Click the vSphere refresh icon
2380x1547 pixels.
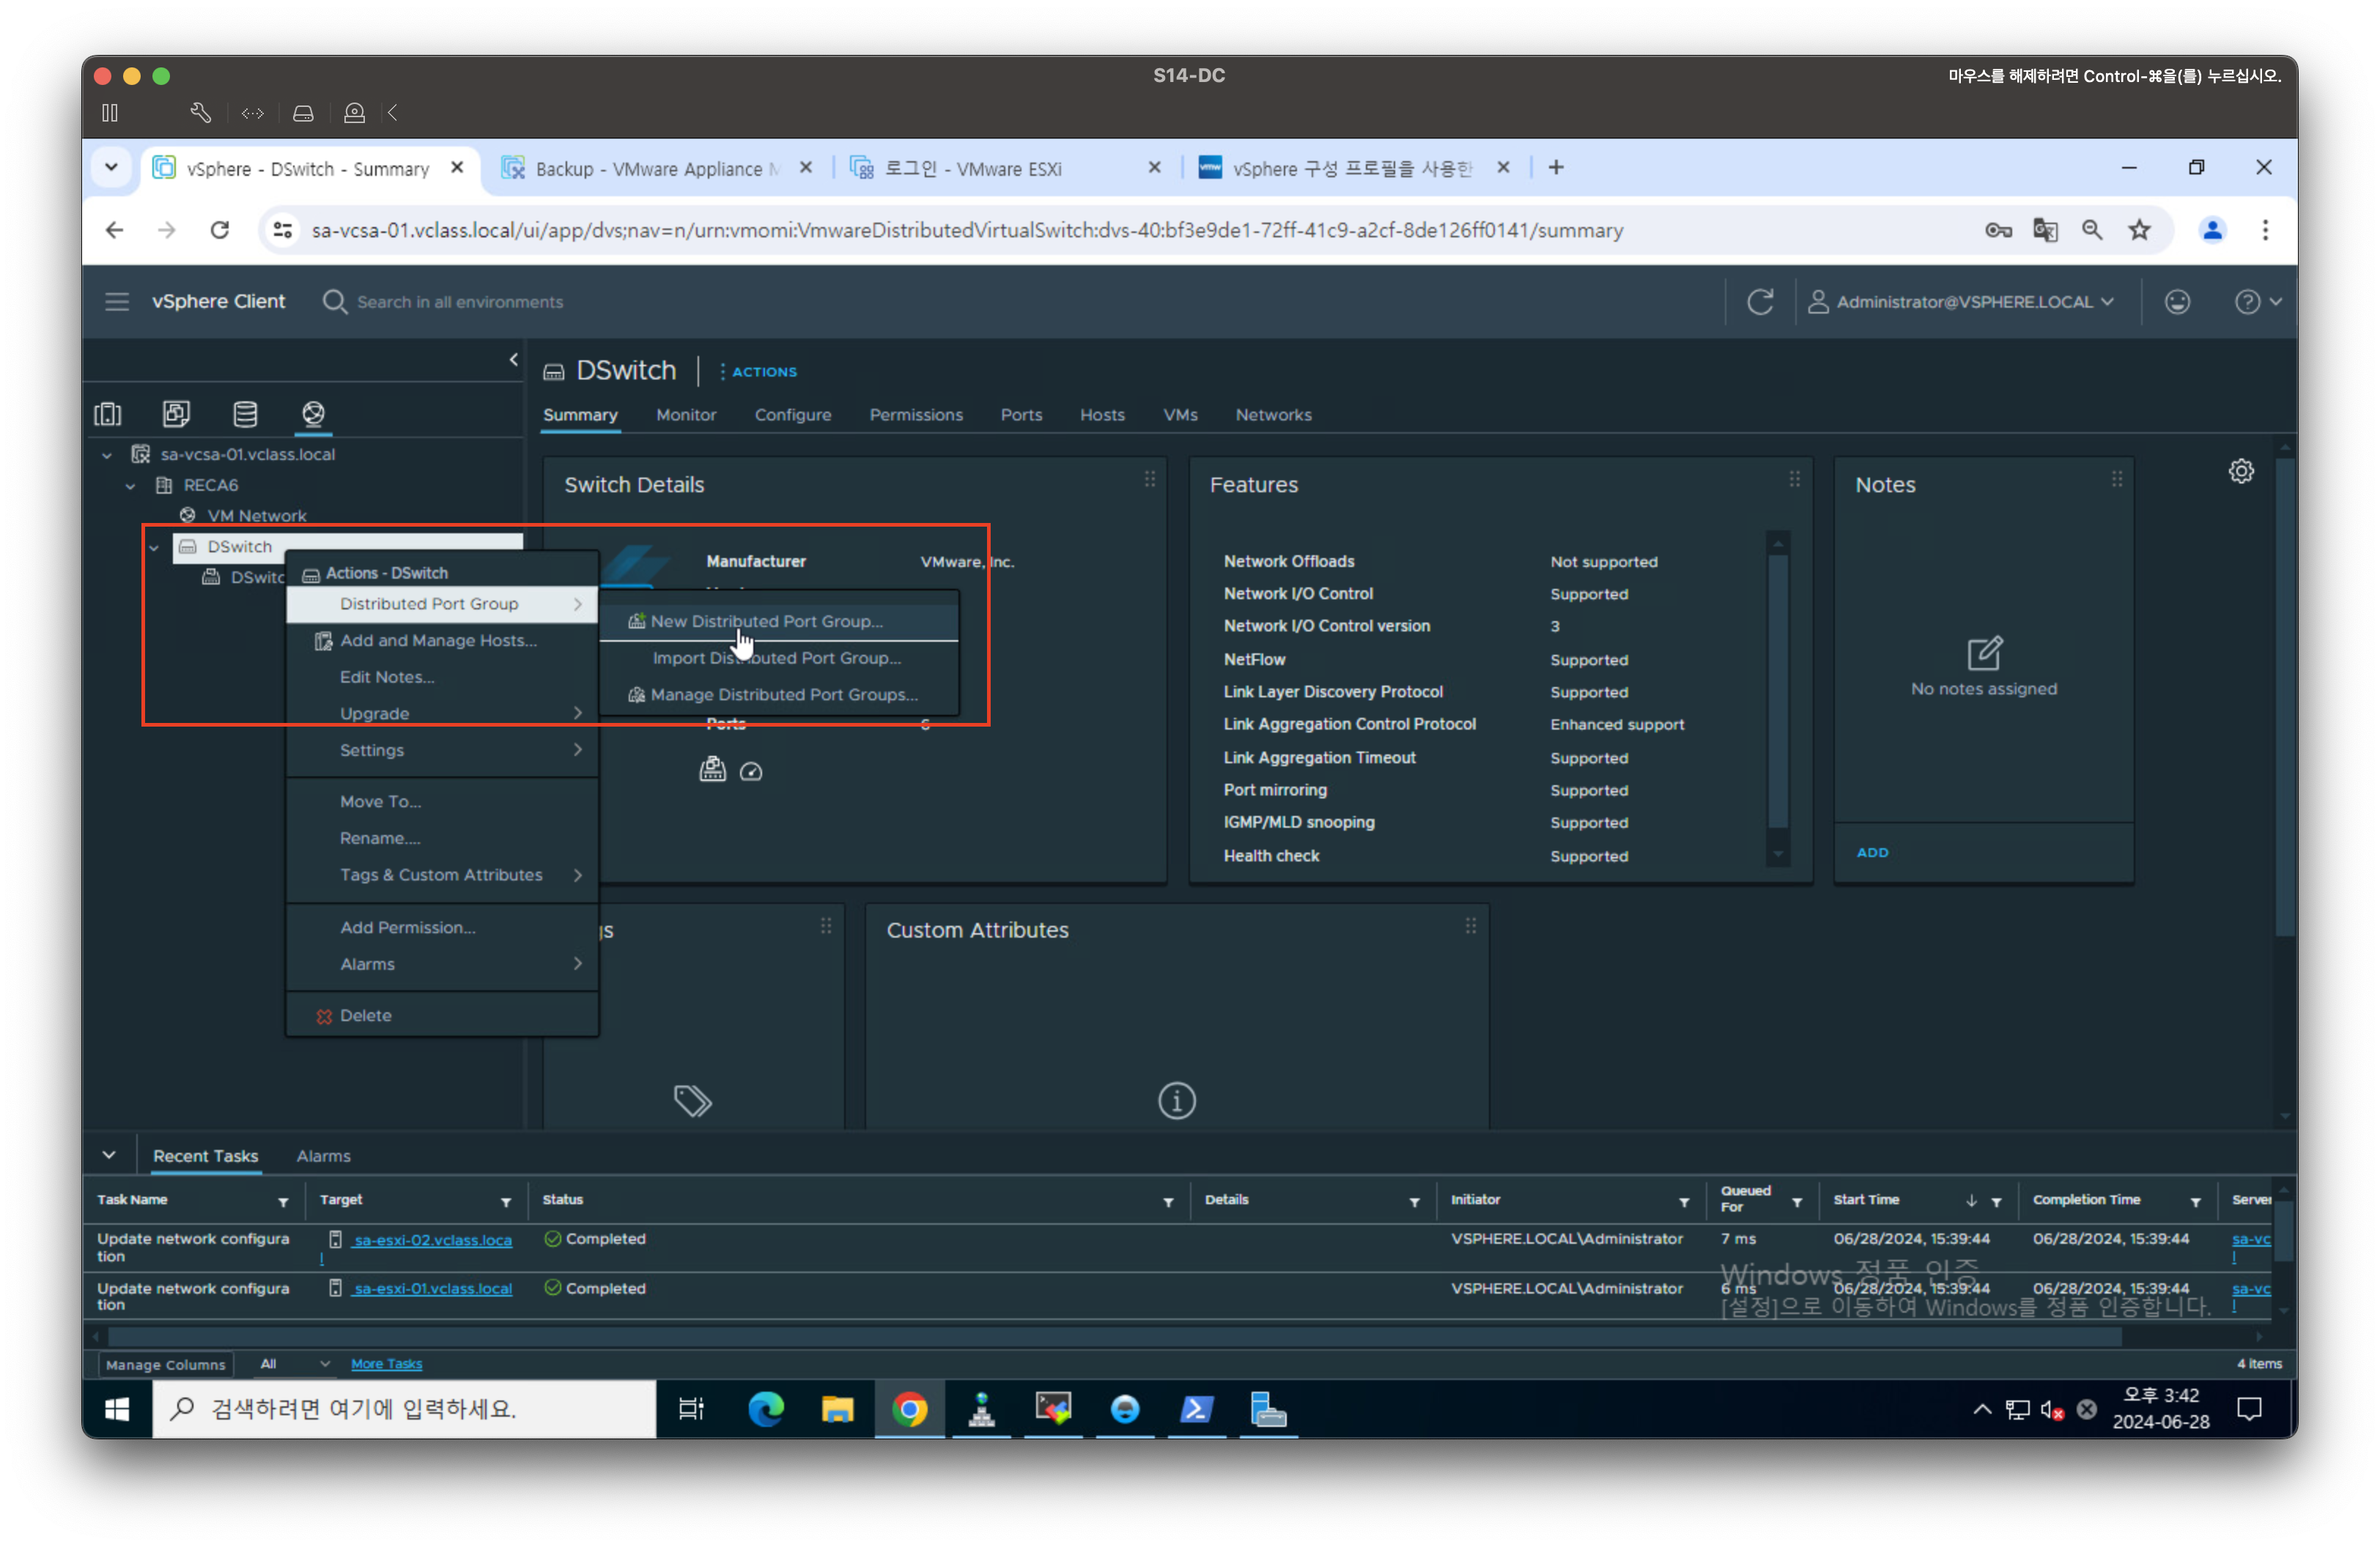1760,302
